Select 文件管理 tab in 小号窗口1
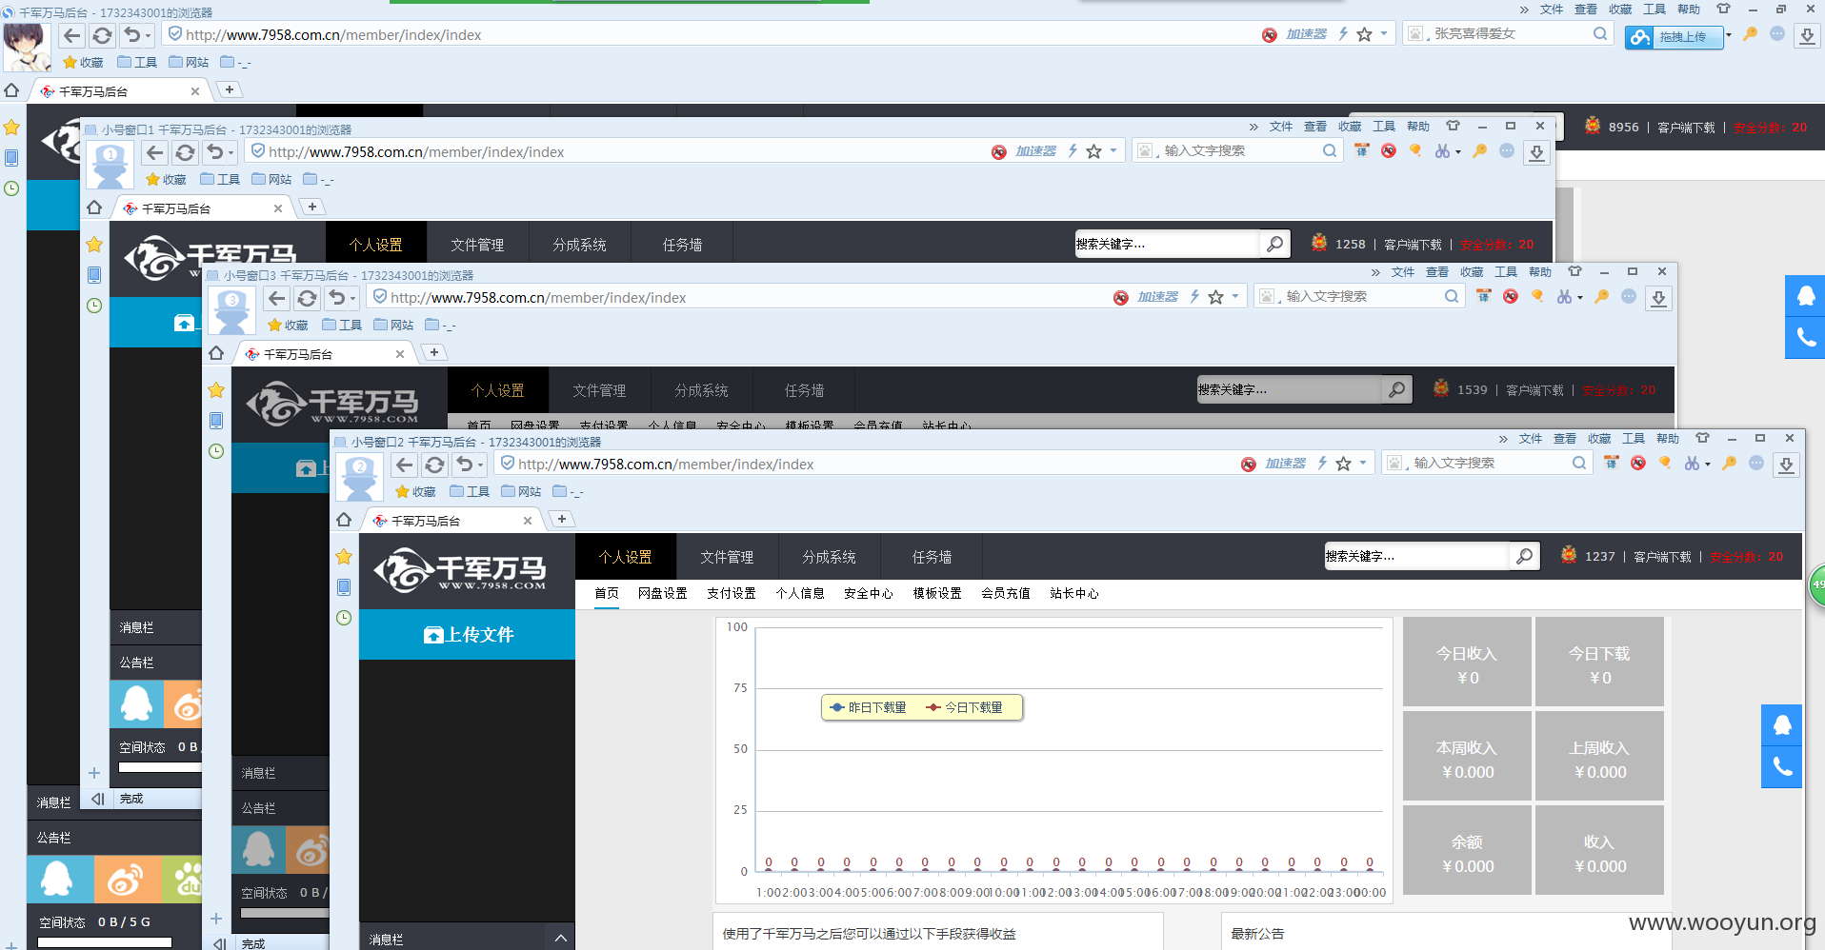The image size is (1825, 950). tap(477, 245)
